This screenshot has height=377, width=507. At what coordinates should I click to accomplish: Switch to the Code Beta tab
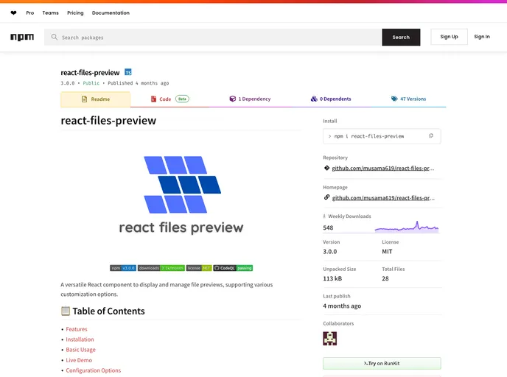pos(170,99)
